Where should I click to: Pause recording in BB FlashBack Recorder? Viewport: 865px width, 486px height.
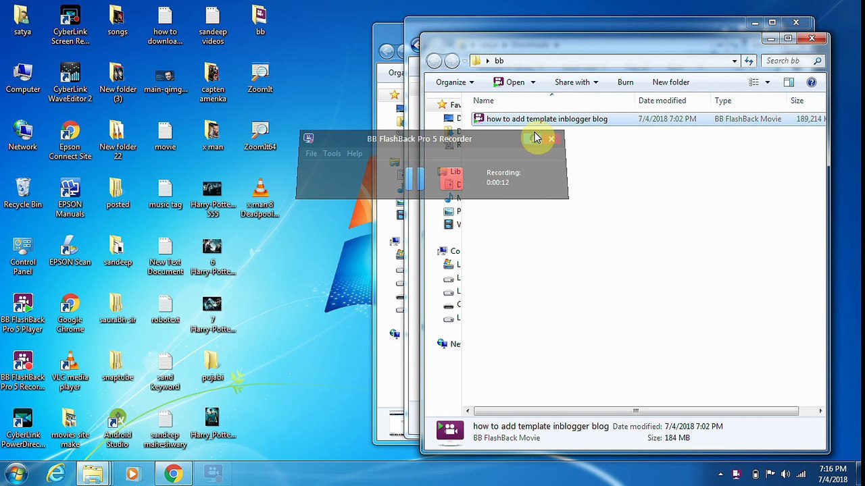point(415,178)
